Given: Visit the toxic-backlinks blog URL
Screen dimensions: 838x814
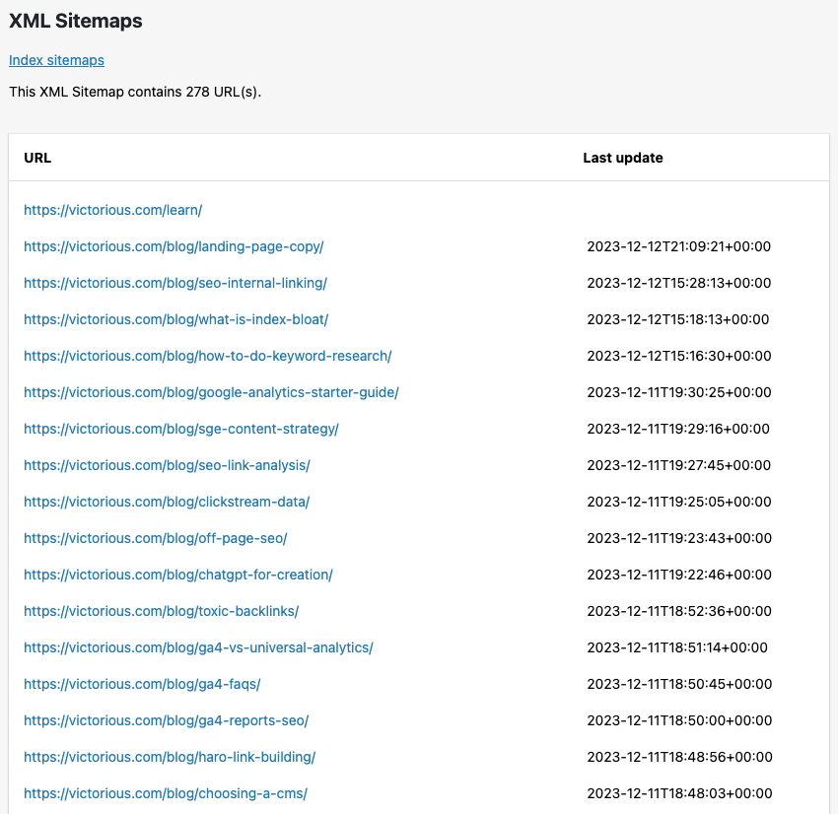Looking at the screenshot, I should pyautogui.click(x=161, y=611).
